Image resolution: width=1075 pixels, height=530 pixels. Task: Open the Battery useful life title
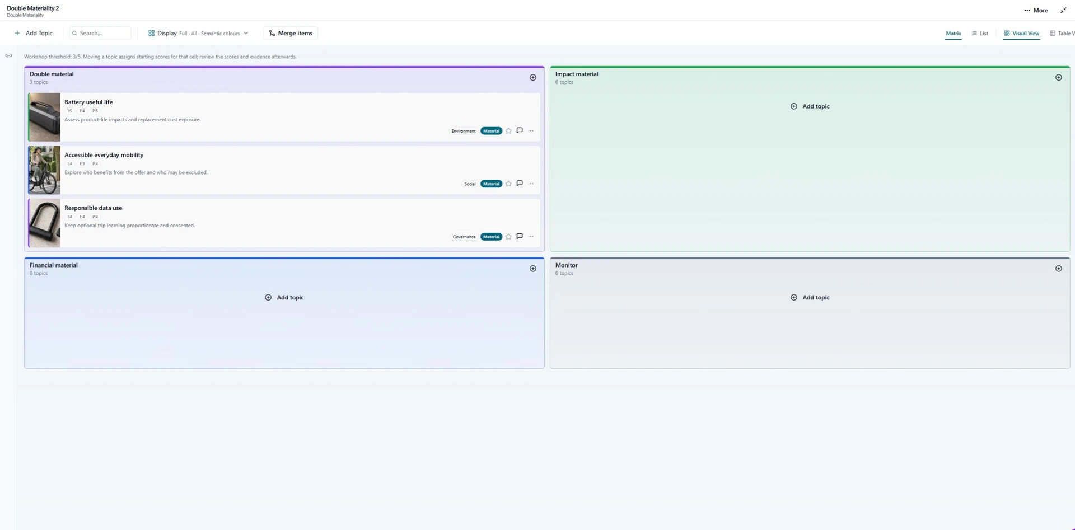[x=88, y=102]
